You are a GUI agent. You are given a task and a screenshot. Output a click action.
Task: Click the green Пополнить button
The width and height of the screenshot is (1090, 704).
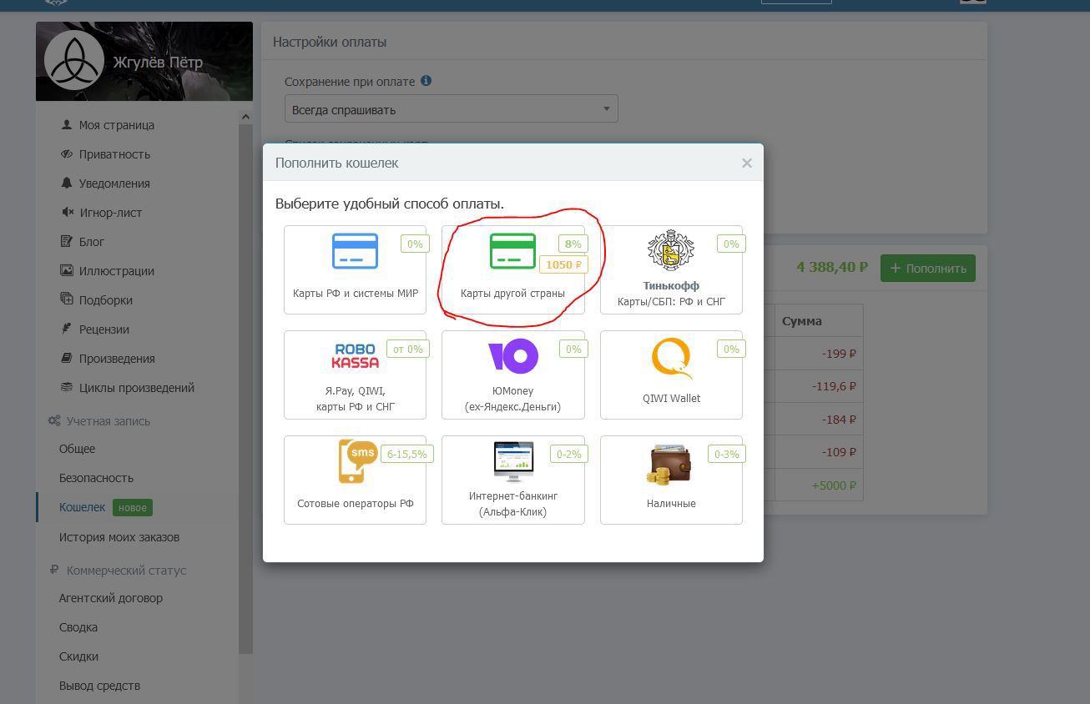[927, 269]
